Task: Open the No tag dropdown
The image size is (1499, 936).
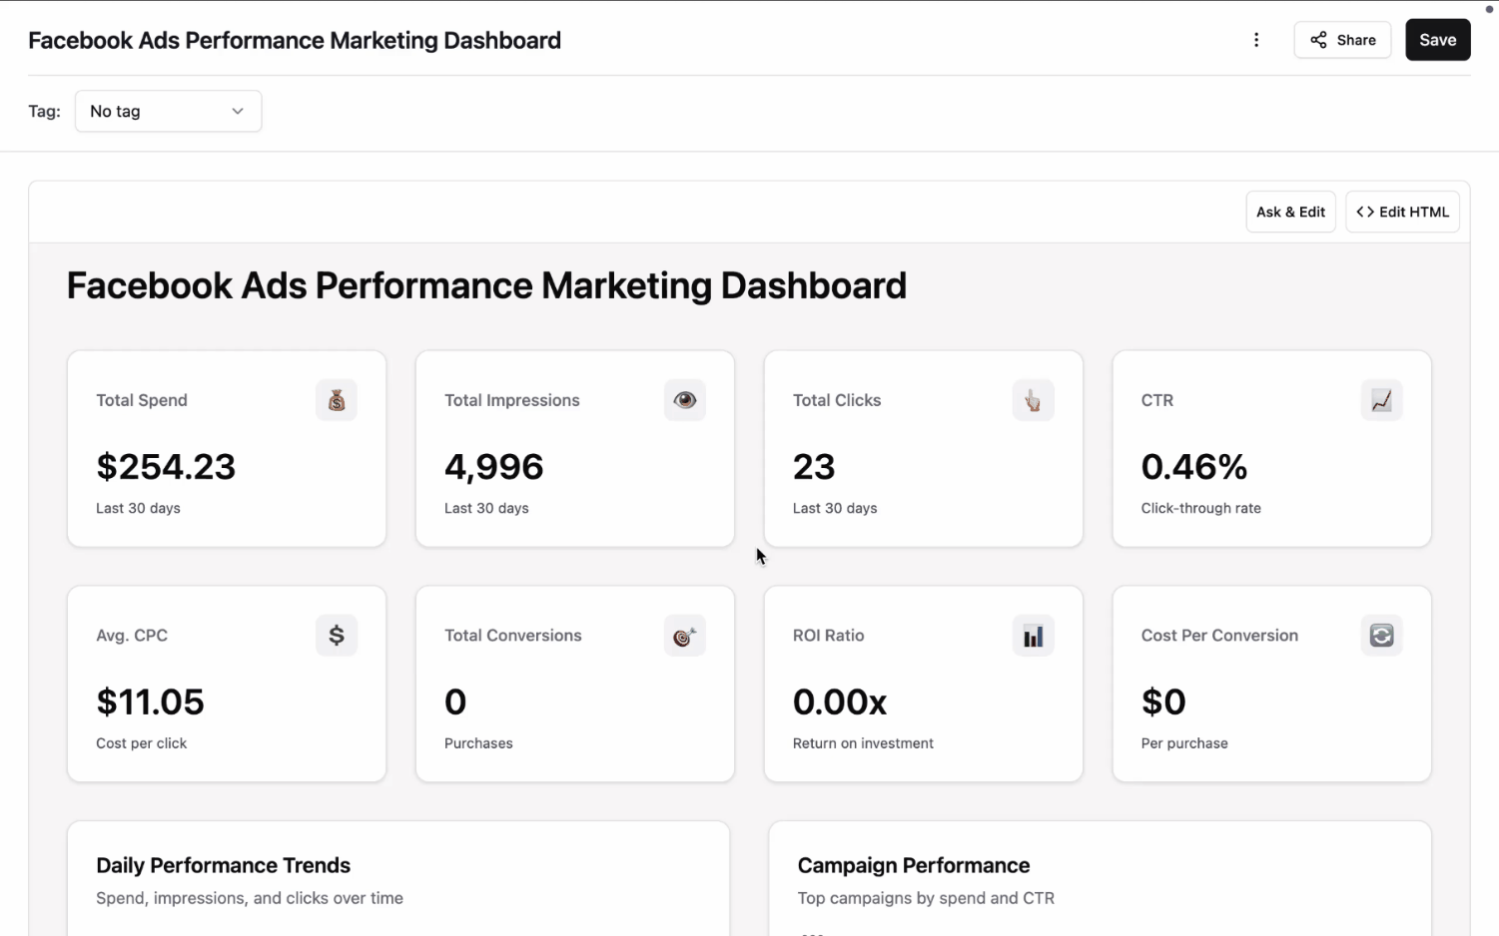Action: point(168,111)
